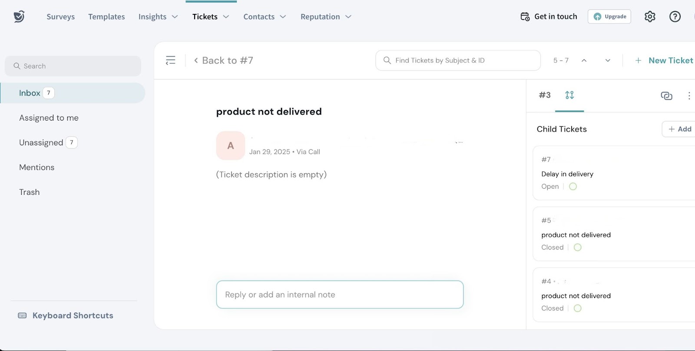This screenshot has width=695, height=351.
Task: Open the help question mark icon
Action: (x=675, y=16)
